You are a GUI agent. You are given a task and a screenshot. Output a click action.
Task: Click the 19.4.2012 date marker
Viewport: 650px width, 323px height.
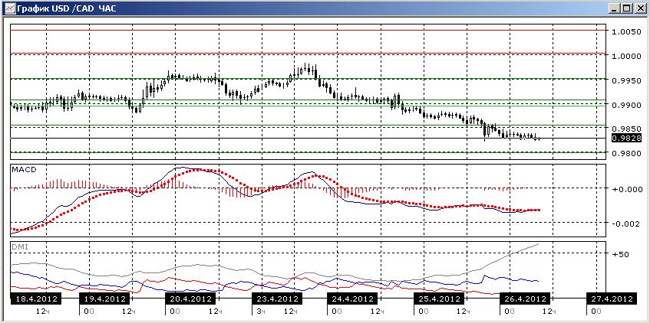tap(104, 299)
